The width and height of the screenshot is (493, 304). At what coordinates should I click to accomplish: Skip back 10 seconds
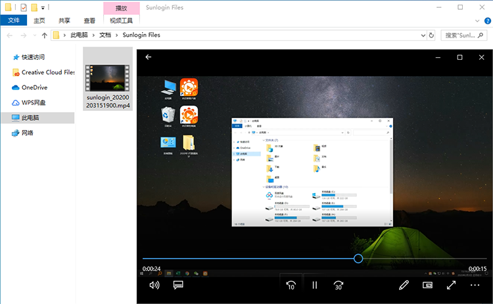[x=291, y=285]
